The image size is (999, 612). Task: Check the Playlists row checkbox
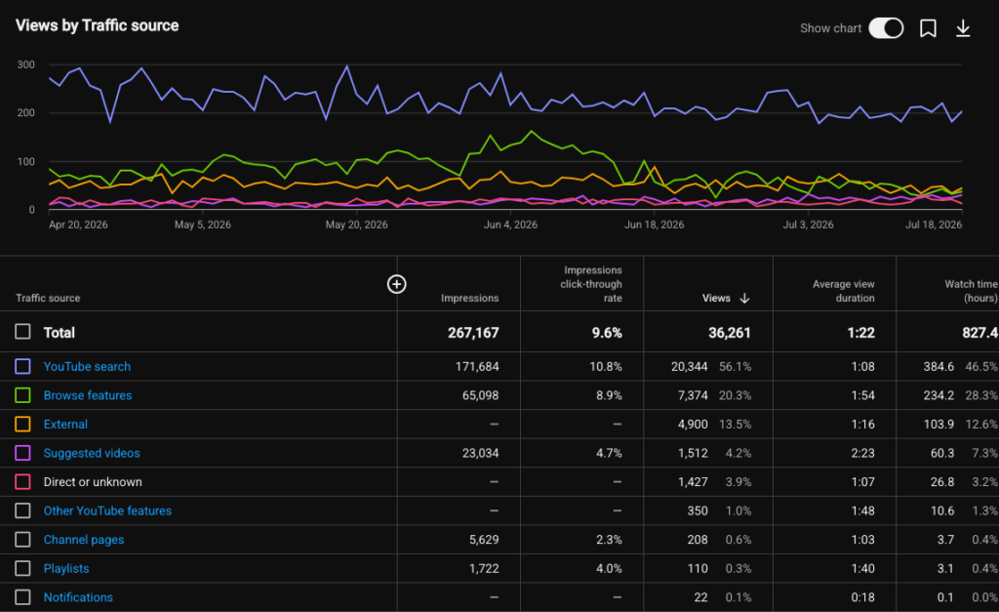pyautogui.click(x=23, y=569)
